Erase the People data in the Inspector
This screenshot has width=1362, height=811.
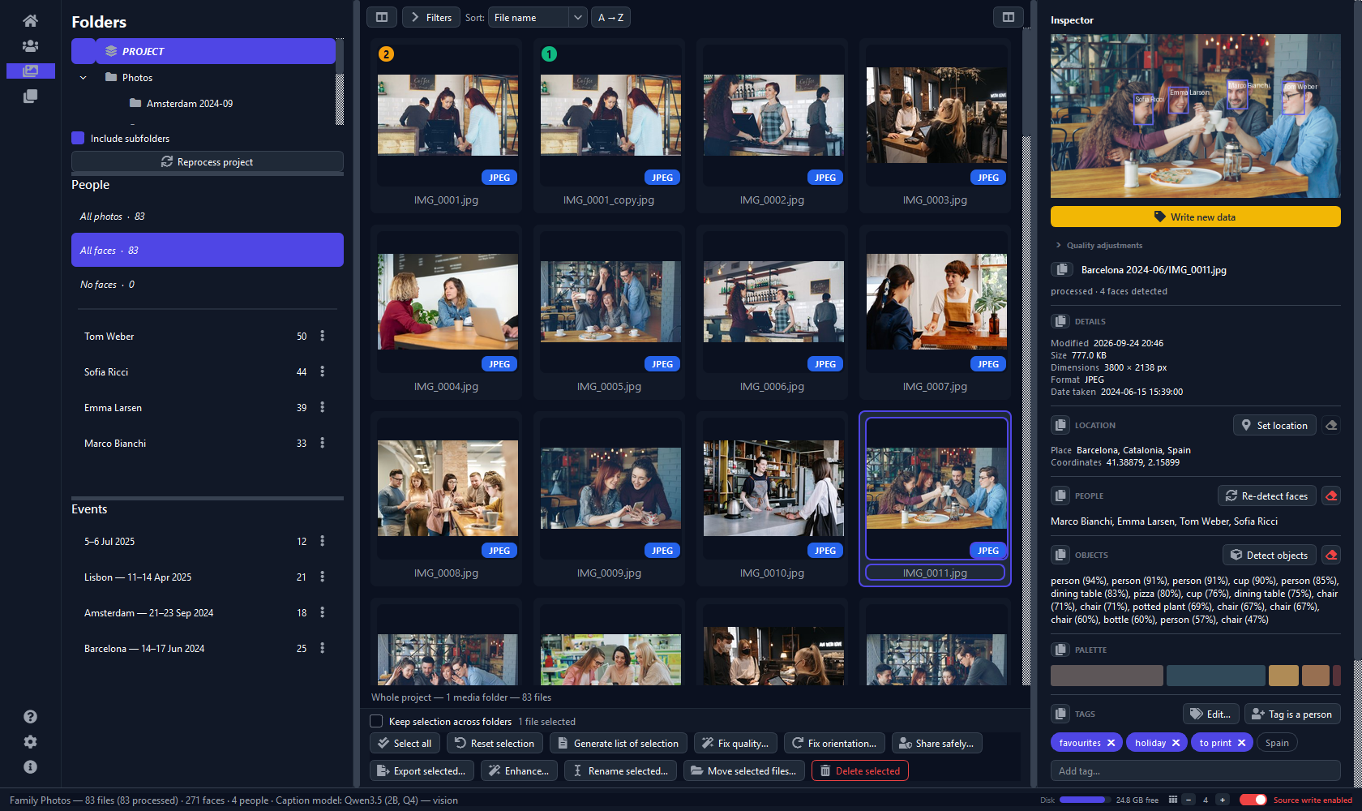tap(1331, 496)
